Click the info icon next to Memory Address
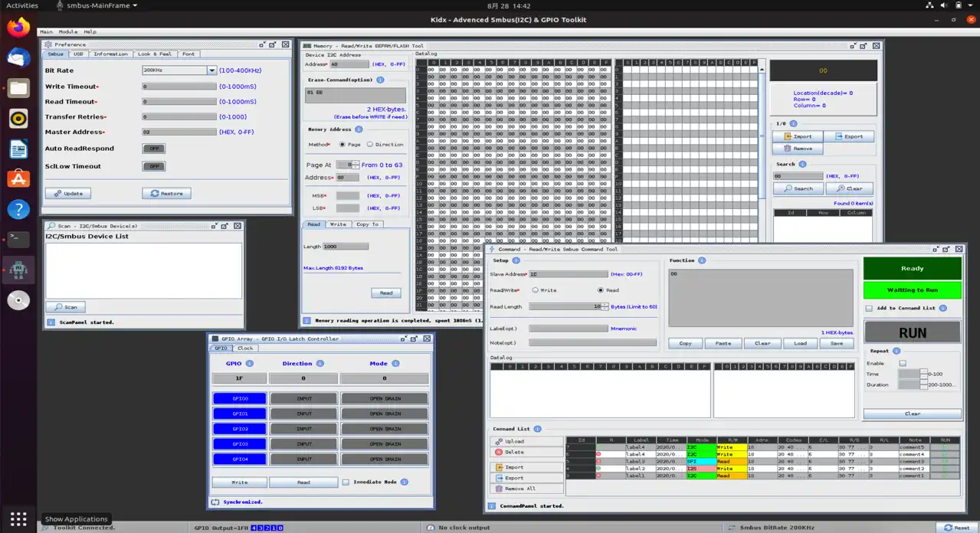980x533 pixels. pos(359,129)
